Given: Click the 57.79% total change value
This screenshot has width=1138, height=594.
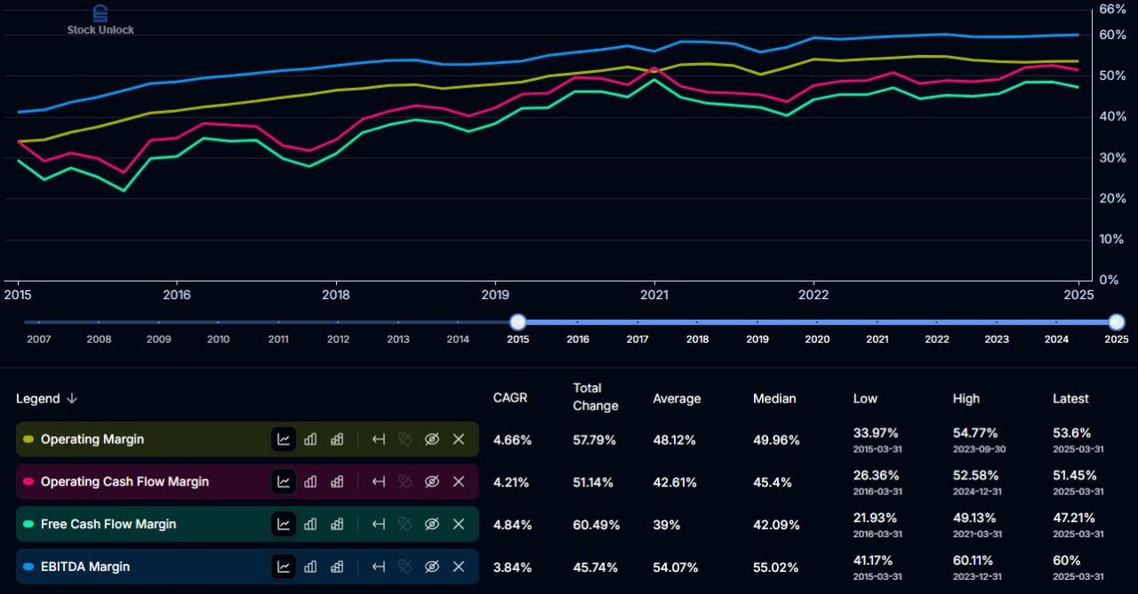Looking at the screenshot, I should 595,440.
